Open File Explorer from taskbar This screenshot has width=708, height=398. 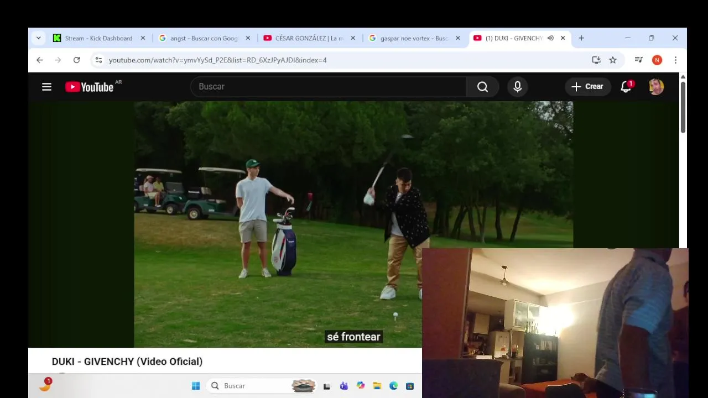click(377, 386)
